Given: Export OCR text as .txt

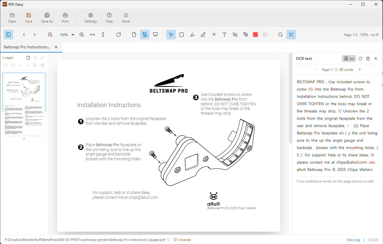Looking at the screenshot, I should coord(349,58).
